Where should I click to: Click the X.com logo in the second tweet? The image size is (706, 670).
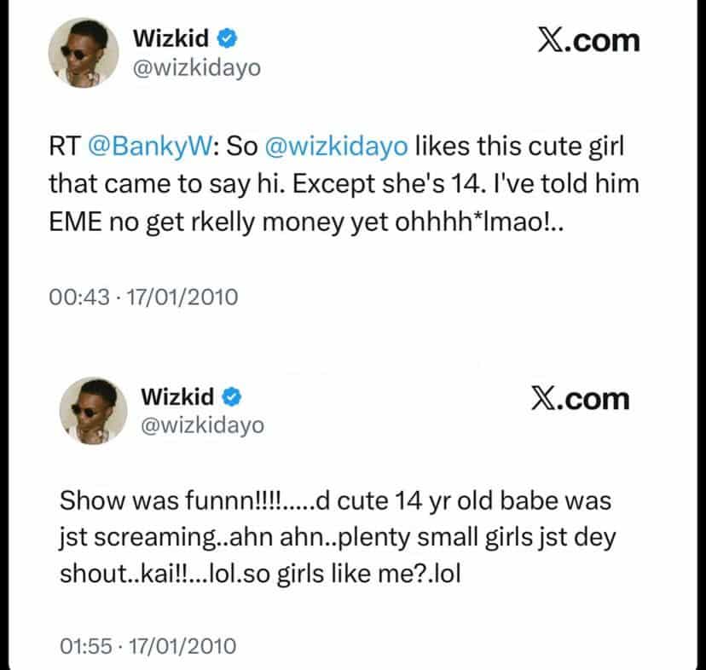point(581,399)
